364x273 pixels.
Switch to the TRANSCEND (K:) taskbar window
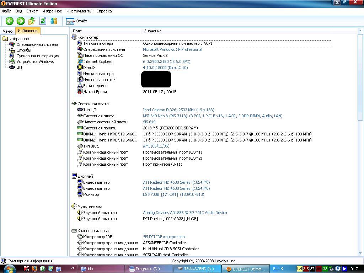coord(197,269)
